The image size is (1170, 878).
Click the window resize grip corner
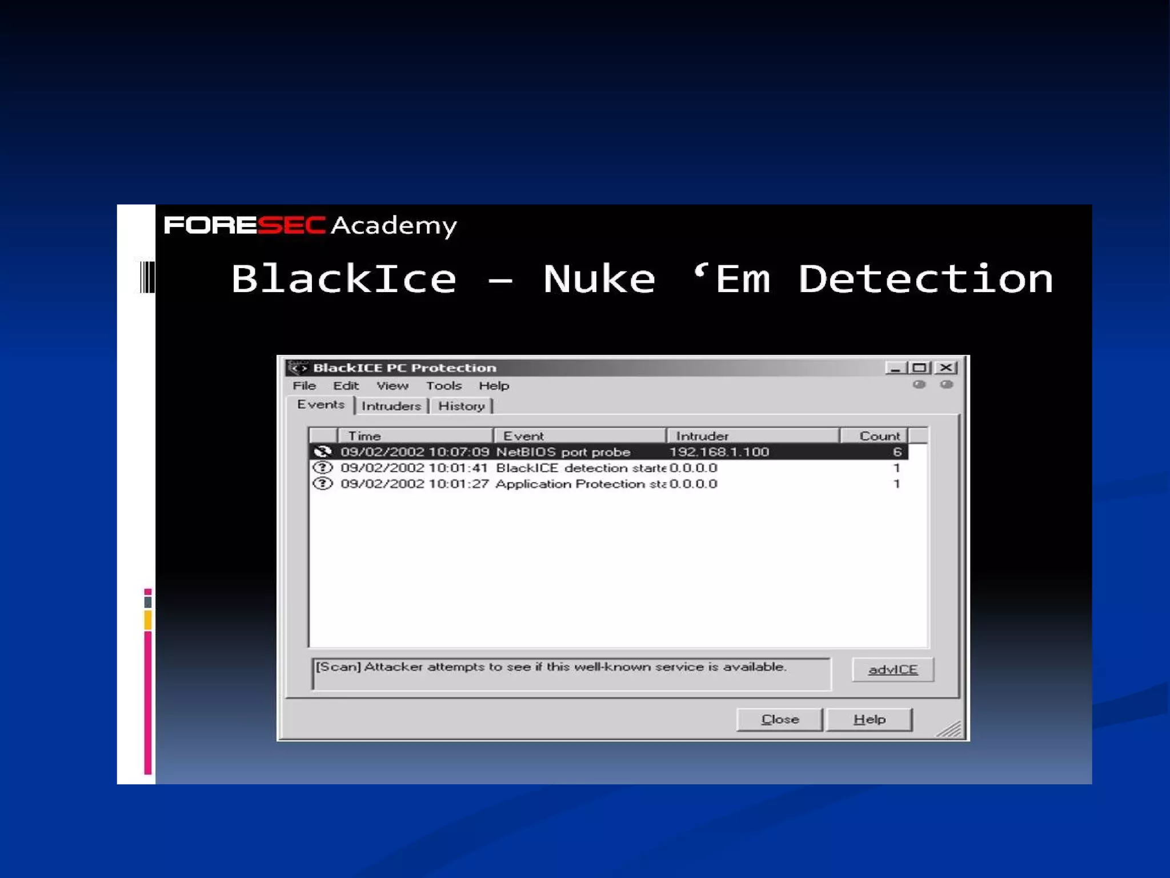tap(951, 729)
